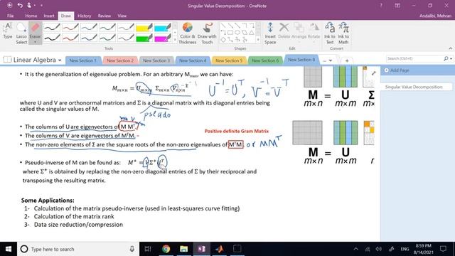
Task: Open the Windows Start menu
Action: pyautogui.click(x=9, y=249)
